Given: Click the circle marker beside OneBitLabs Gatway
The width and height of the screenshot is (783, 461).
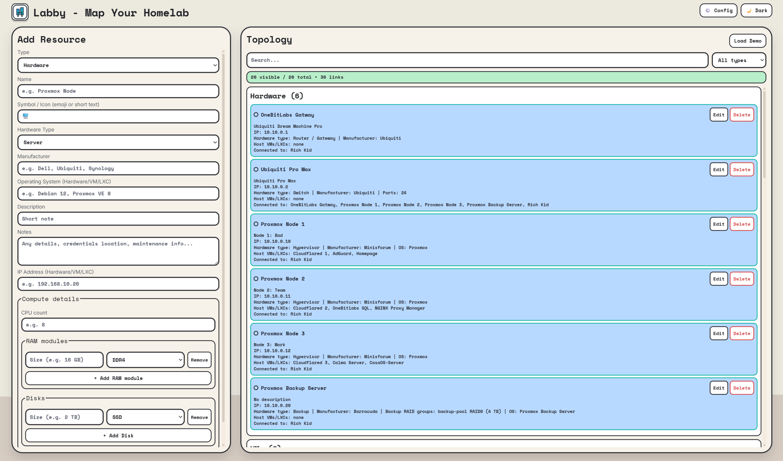Looking at the screenshot, I should tap(256, 115).
